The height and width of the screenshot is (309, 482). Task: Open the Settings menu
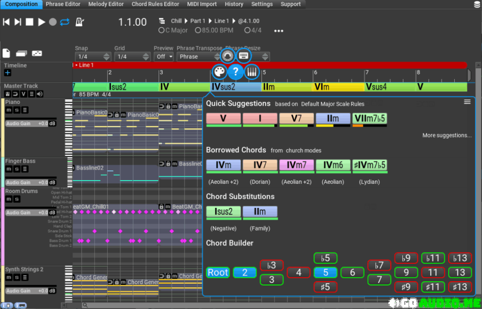tap(262, 4)
